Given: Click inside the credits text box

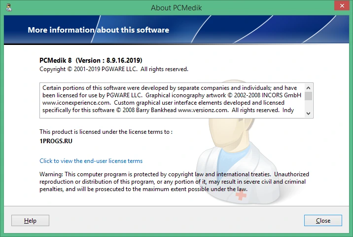Looking at the screenshot, I should pyautogui.click(x=173, y=100).
